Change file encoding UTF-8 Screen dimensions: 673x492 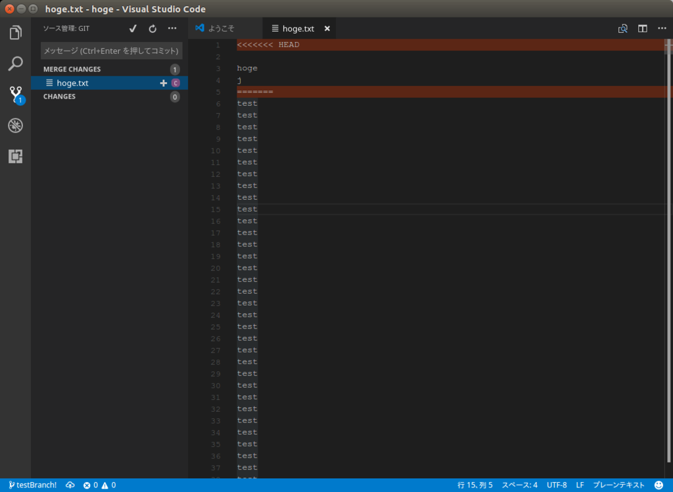click(557, 485)
